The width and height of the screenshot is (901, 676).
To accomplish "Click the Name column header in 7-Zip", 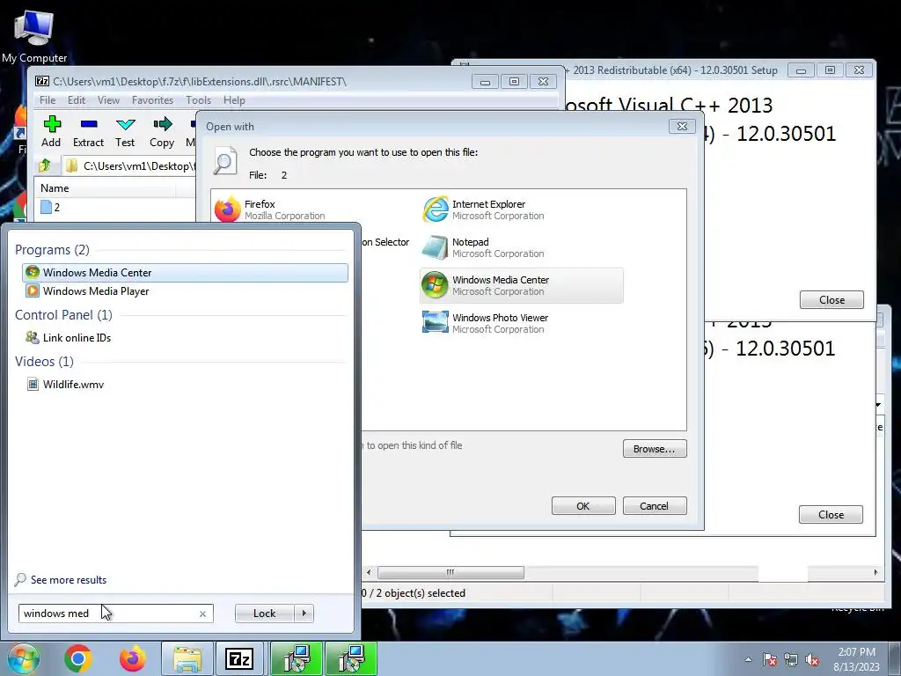I will pyautogui.click(x=106, y=188).
